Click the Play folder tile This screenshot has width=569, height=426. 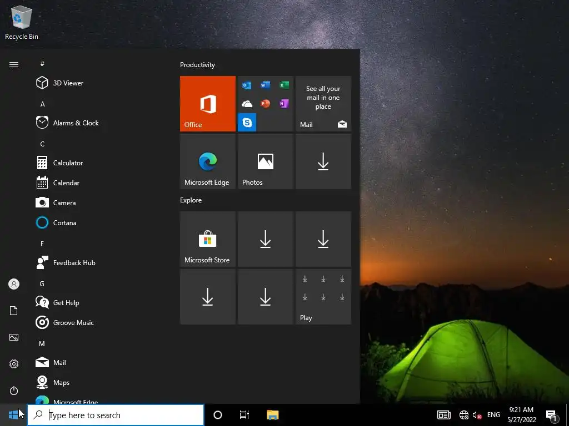pos(323,297)
